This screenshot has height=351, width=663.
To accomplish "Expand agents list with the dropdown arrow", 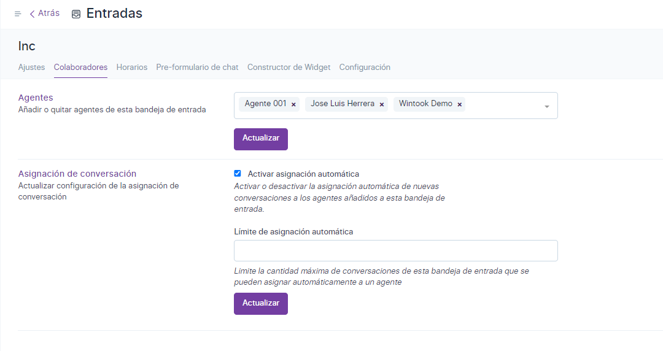I will pos(546,107).
